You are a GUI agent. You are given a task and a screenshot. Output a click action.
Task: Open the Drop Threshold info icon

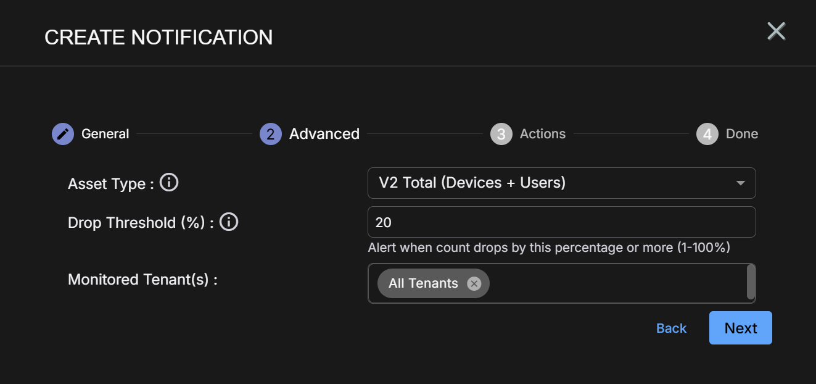pyautogui.click(x=229, y=222)
